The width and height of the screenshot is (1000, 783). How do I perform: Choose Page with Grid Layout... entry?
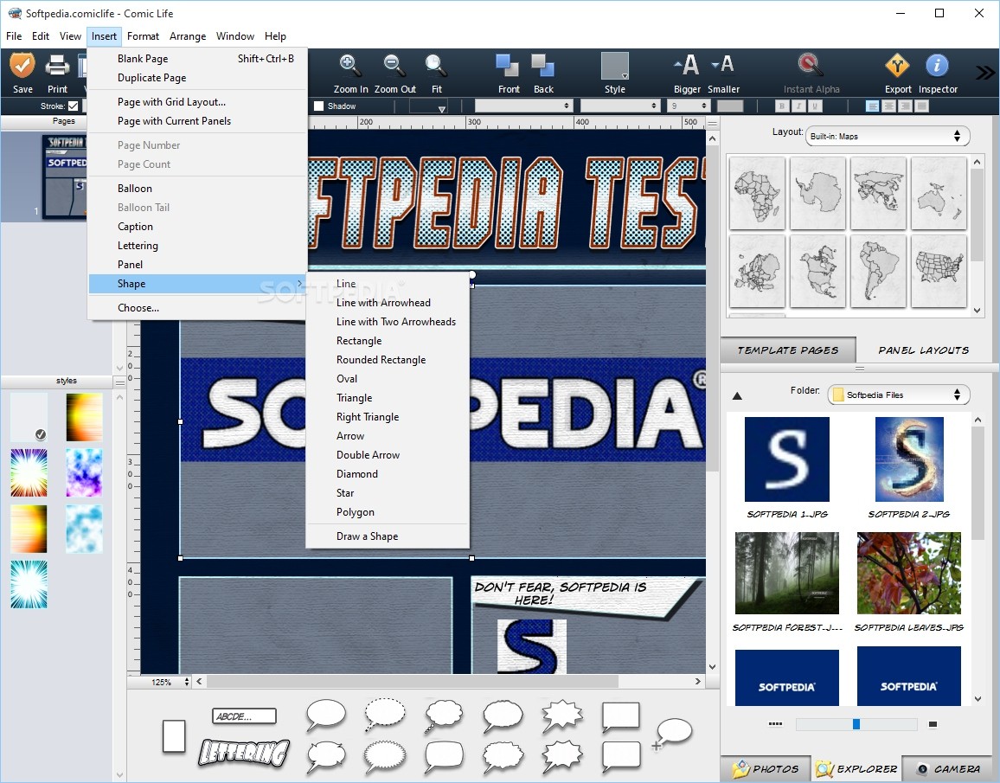[198, 102]
